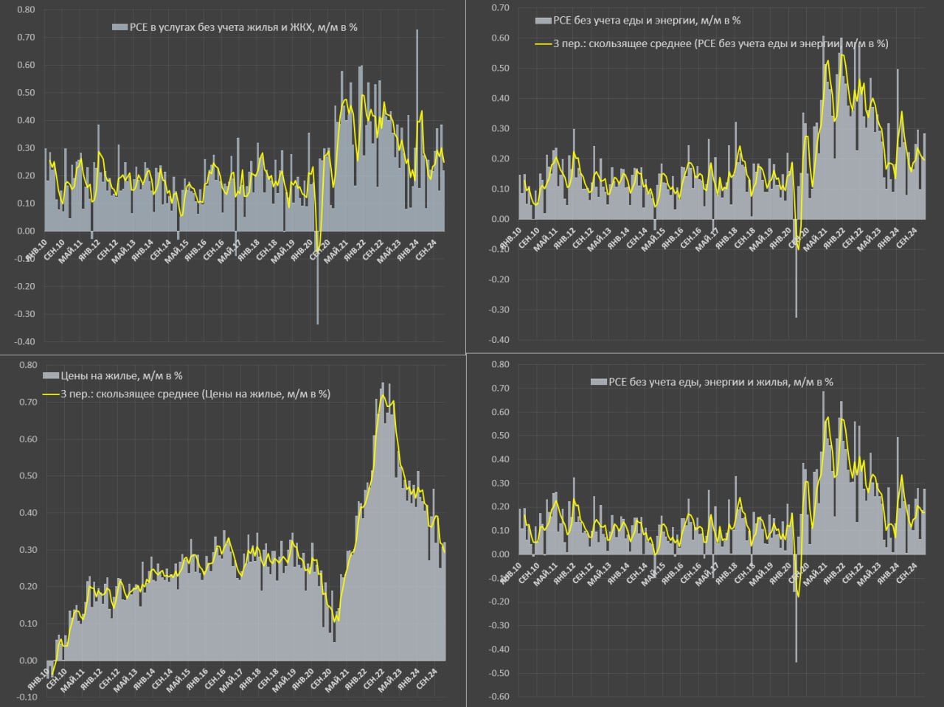The image size is (944, 707).
Task: Click the -0.60 axis label in bottom-right chart
Action: (x=499, y=697)
